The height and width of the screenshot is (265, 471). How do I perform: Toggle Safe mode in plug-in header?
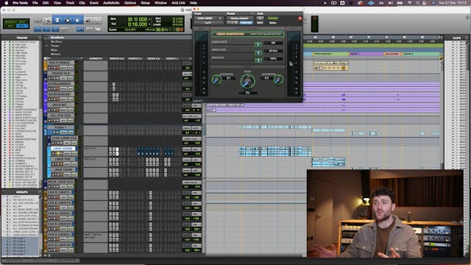[x=260, y=23]
